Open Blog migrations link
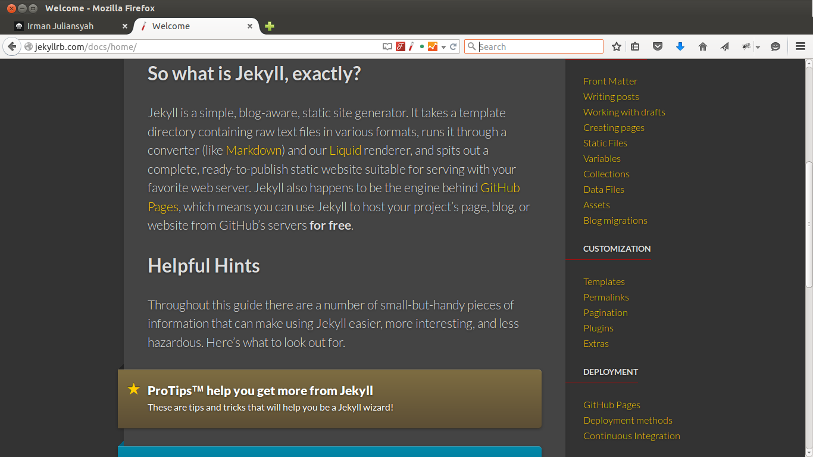 point(615,220)
